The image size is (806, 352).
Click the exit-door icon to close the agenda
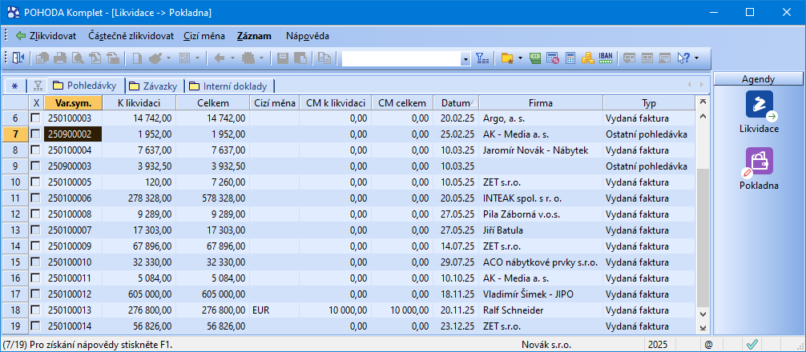[18, 58]
